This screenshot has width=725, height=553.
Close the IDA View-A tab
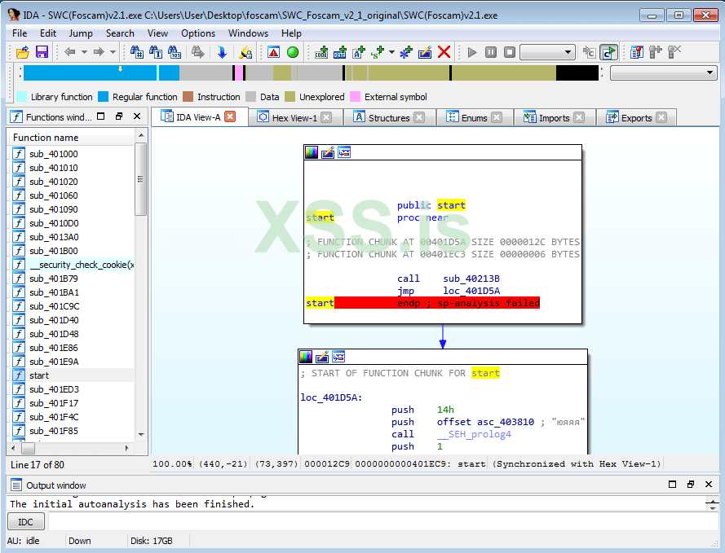(x=230, y=117)
